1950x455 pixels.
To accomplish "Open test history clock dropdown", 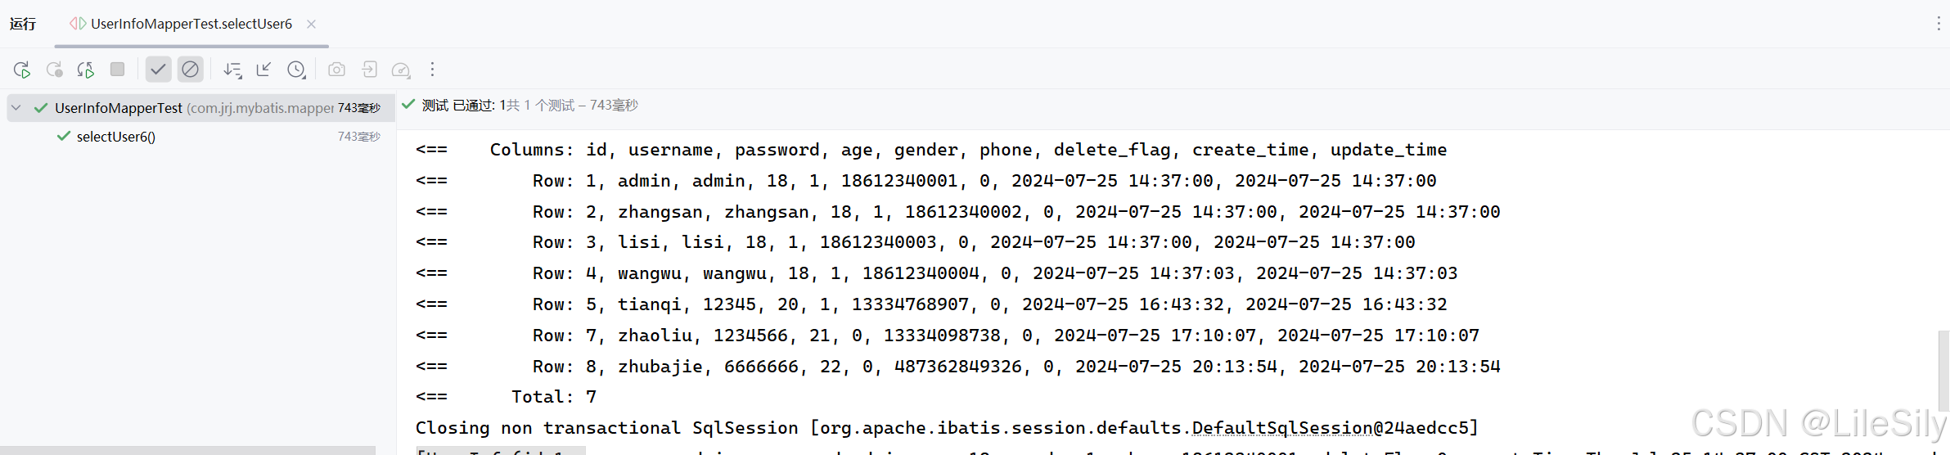I will click(296, 70).
